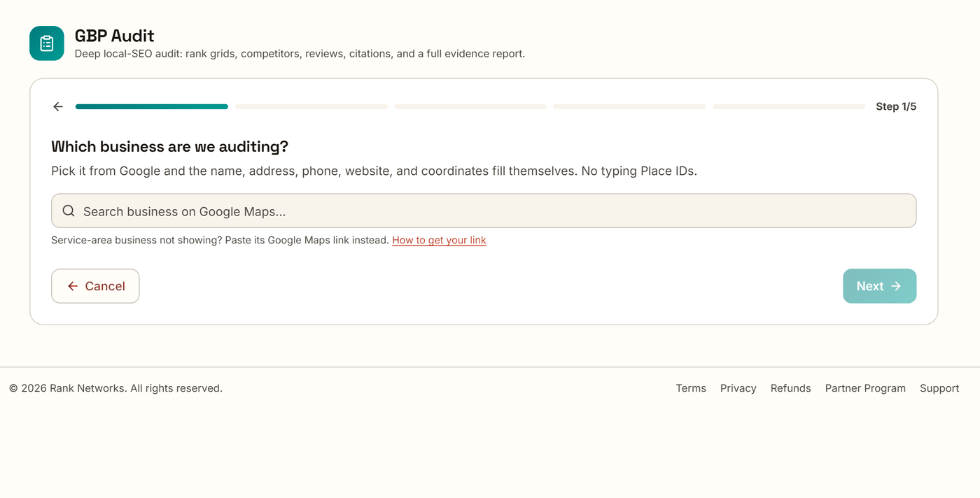Click the Step 1/5 indicator label
980x498 pixels.
coord(896,106)
